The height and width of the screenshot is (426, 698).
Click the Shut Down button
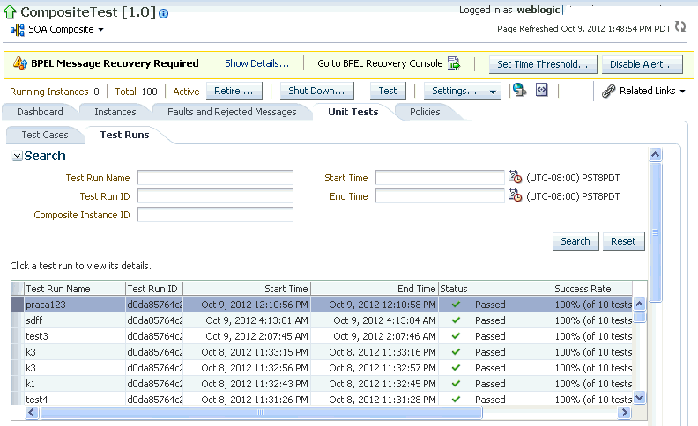coord(316,91)
